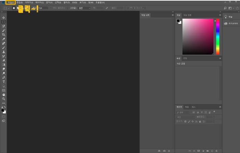Viewport: 240px width, 153px height.
Task: Click the trash icon in History panel
Action: [x=169, y=151]
